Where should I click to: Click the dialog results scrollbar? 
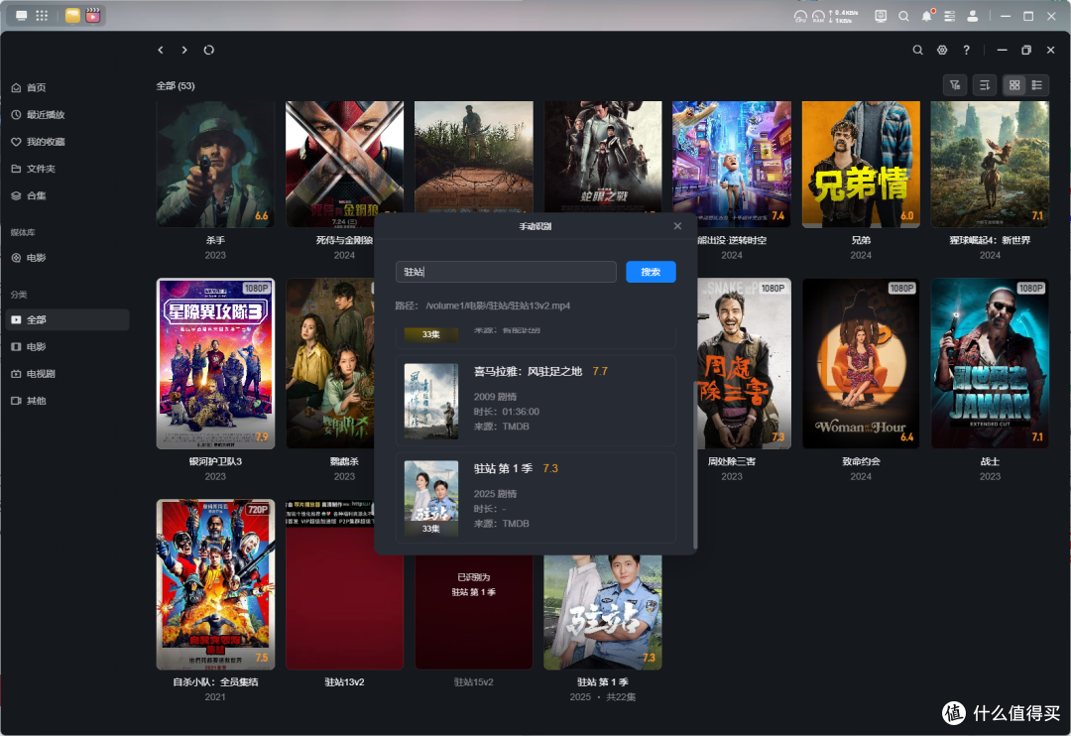694,464
